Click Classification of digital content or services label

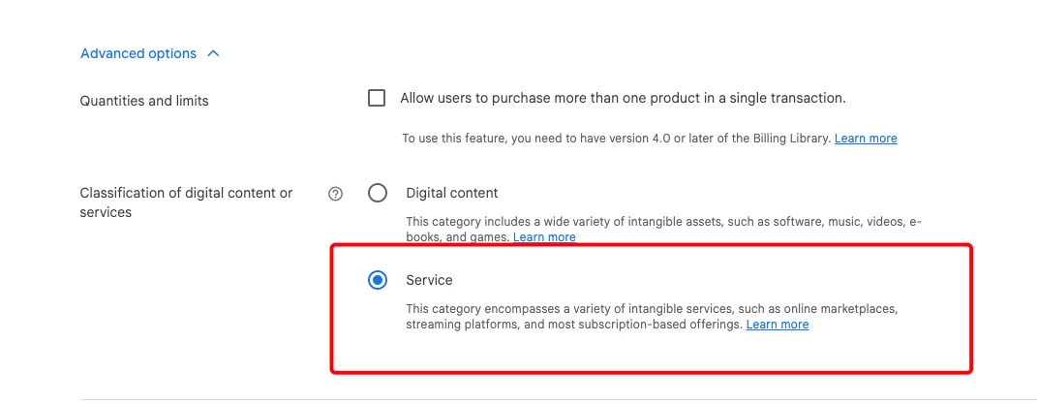[187, 203]
